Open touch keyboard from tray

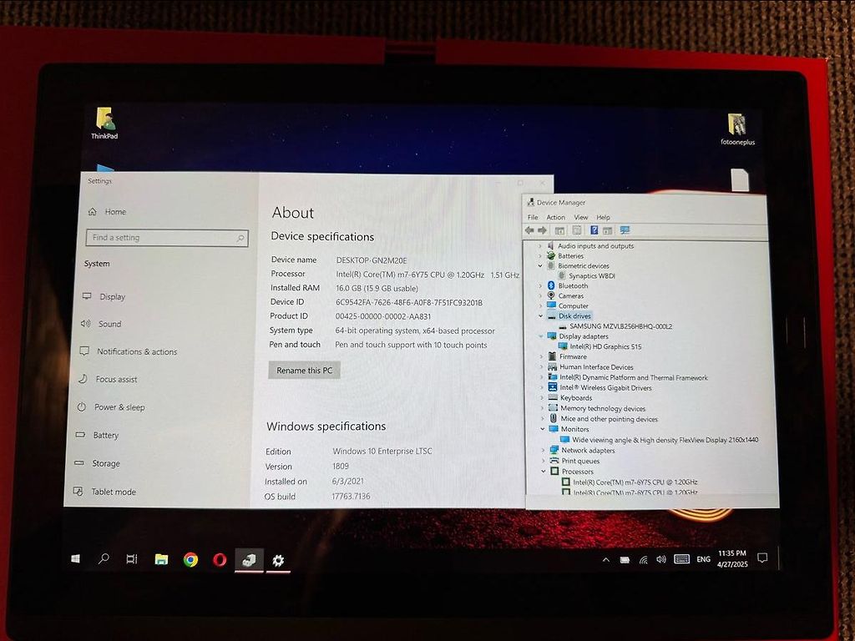pyautogui.click(x=681, y=559)
